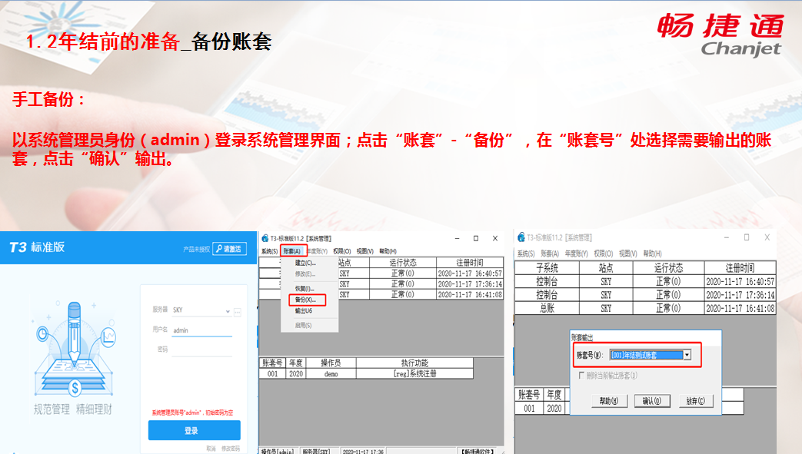Click 2020-11-17 17:36:14 cell in middle window
Screen dimensions: 802x454
coord(470,283)
